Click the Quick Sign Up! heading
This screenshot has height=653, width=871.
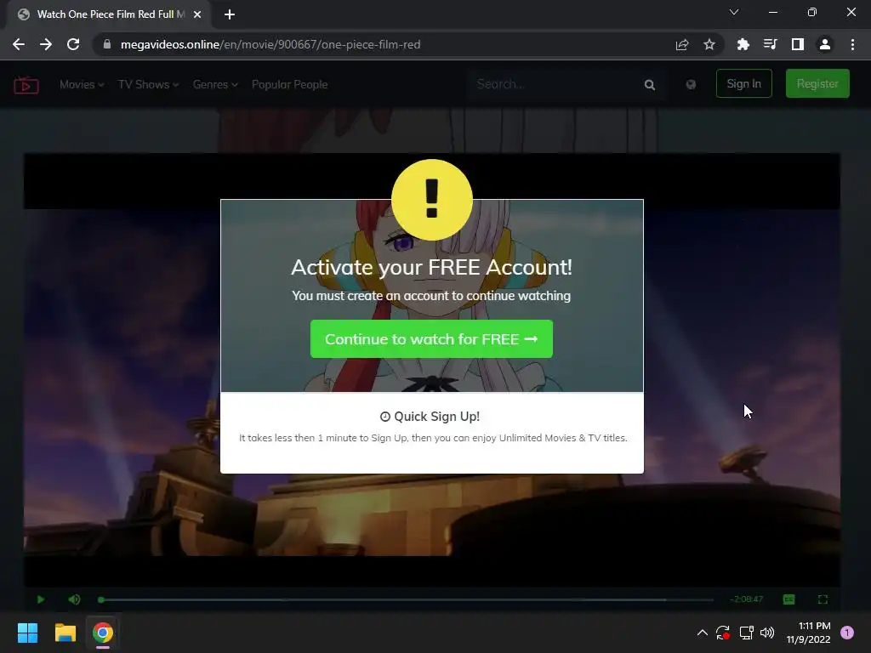tap(430, 417)
